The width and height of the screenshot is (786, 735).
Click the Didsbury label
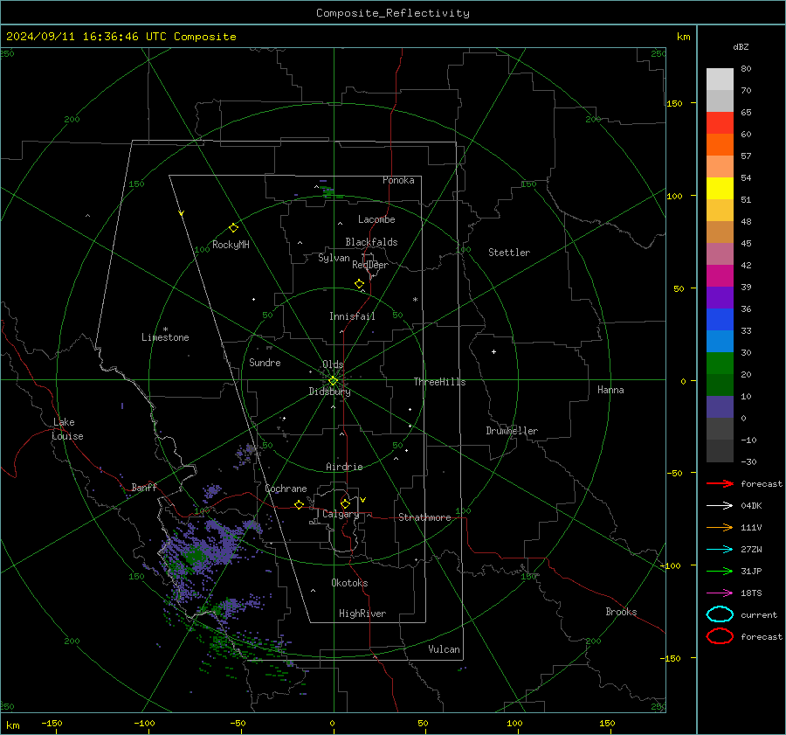point(329,392)
